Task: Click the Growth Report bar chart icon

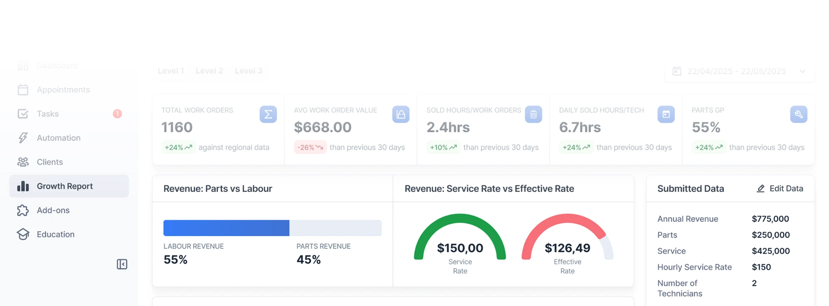Action: click(x=23, y=186)
